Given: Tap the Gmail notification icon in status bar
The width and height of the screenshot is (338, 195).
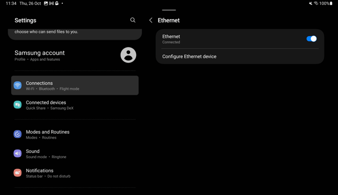Looking at the screenshot, I should tap(51, 3).
